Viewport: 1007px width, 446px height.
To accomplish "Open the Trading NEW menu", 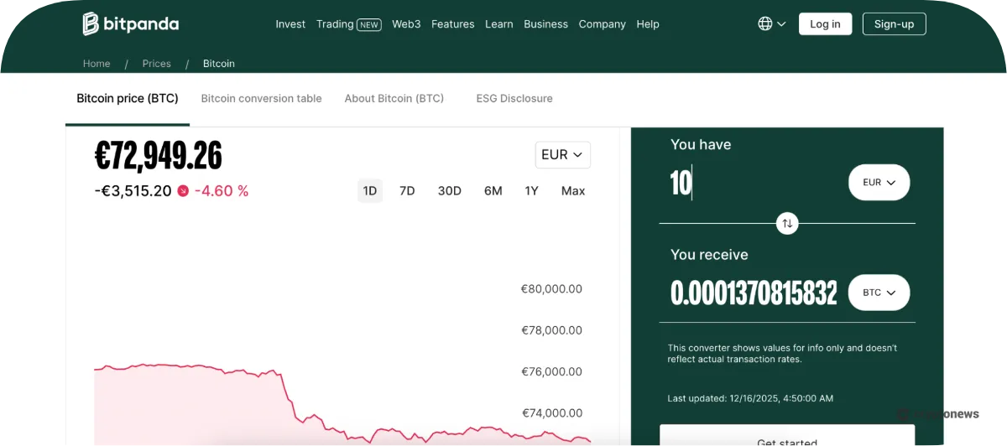I will (348, 24).
